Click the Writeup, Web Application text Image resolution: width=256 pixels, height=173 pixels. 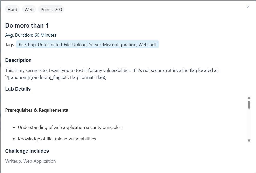[30, 161]
